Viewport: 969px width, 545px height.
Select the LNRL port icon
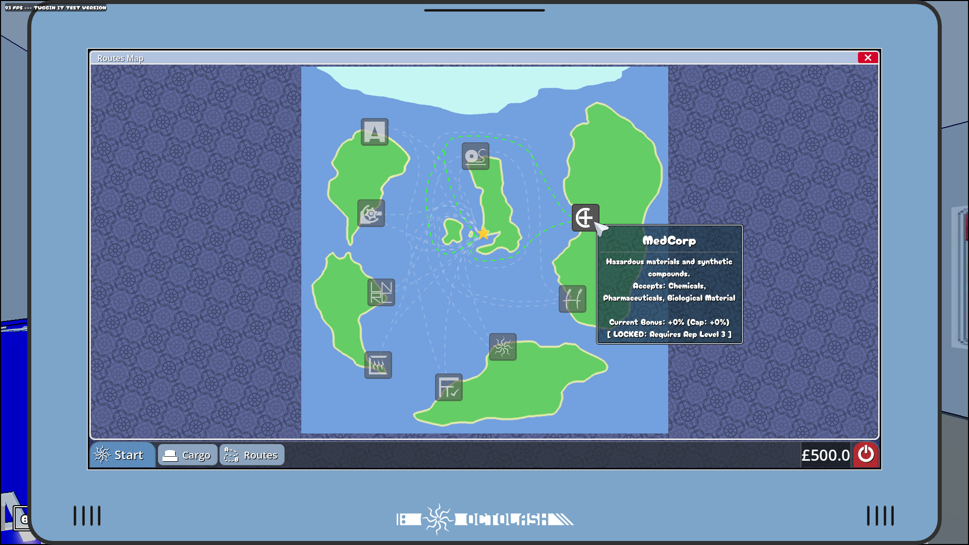pyautogui.click(x=381, y=293)
